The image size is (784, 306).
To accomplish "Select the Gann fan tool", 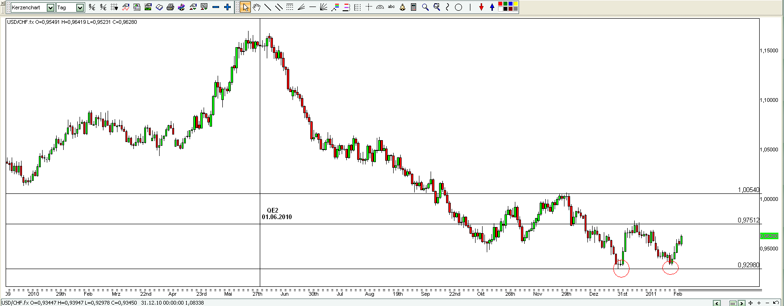I will point(323,7).
